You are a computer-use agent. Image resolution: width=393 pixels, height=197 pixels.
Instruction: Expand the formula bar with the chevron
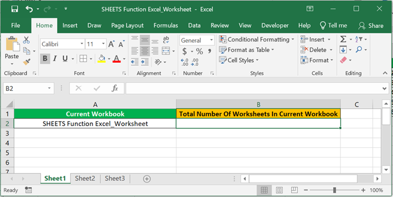pos(384,89)
